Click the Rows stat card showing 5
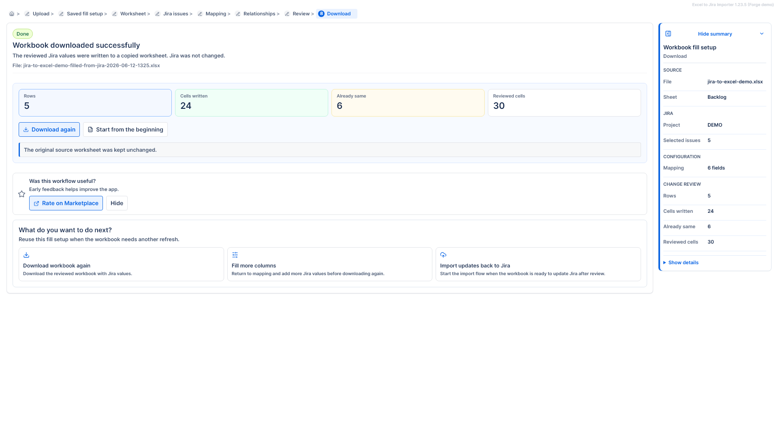778x437 pixels. pyautogui.click(x=95, y=103)
